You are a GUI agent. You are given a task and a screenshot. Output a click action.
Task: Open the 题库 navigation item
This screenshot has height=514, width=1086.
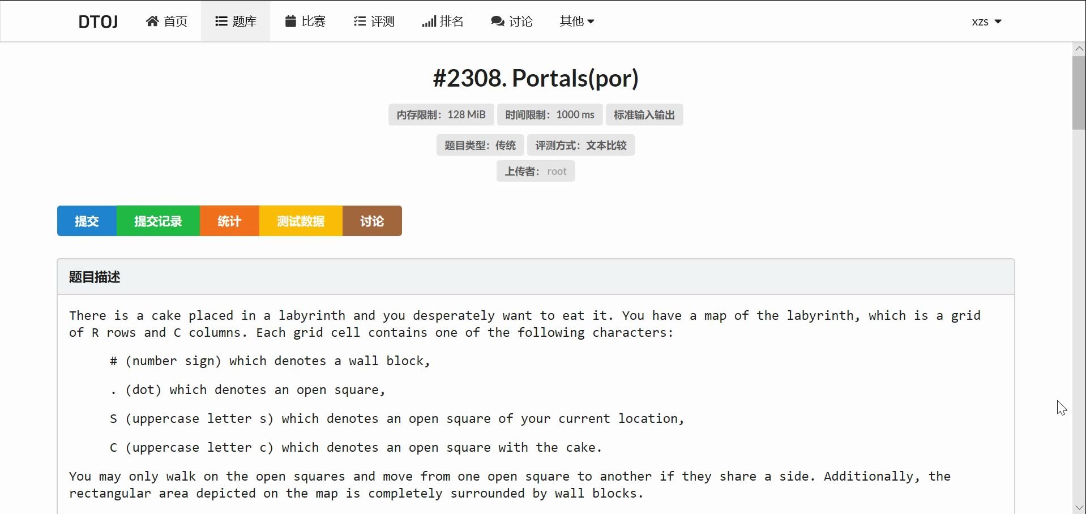click(236, 22)
